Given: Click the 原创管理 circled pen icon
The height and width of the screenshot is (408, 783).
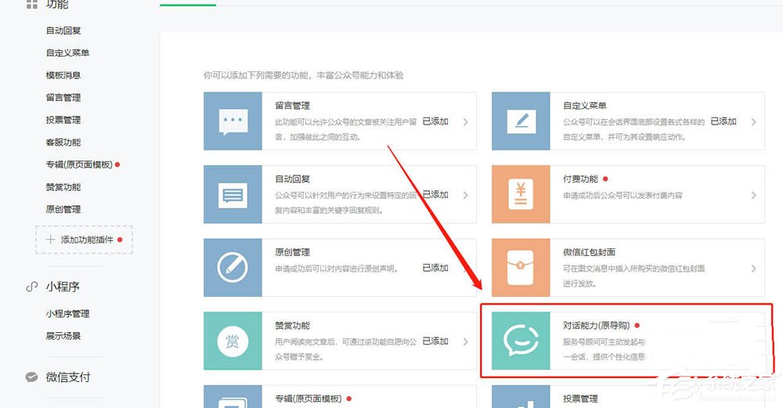Looking at the screenshot, I should (x=233, y=268).
